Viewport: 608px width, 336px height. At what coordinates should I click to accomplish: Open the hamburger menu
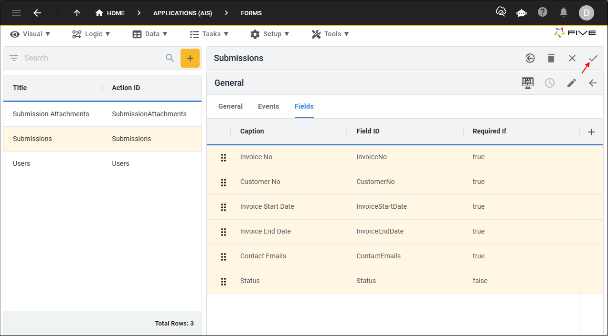coord(16,13)
